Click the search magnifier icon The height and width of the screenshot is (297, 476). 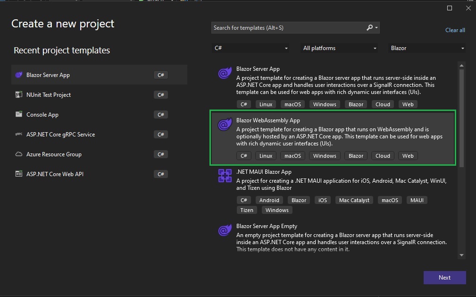click(369, 28)
